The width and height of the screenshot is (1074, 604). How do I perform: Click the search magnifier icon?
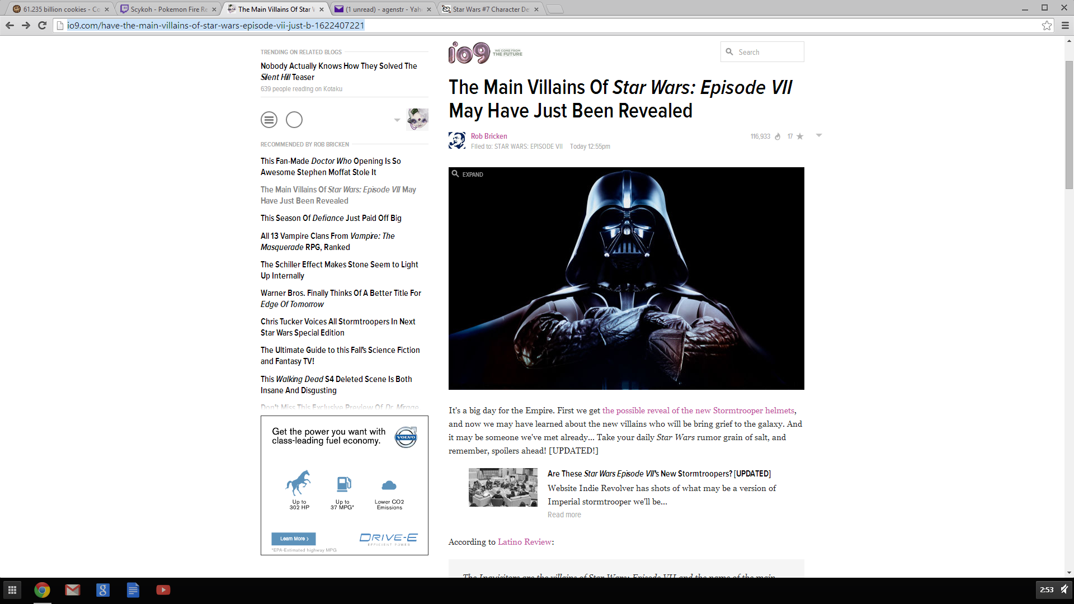729,51
